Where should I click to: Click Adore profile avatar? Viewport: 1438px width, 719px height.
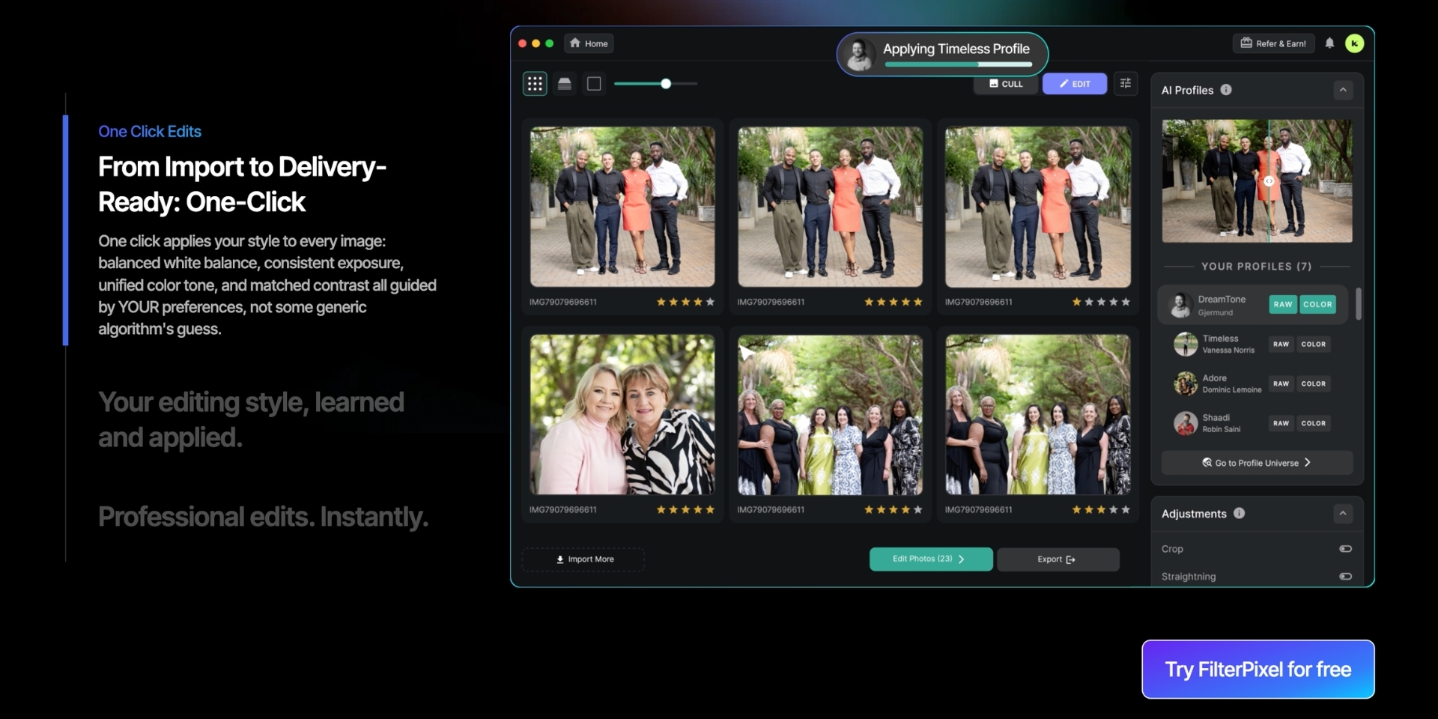point(1186,383)
